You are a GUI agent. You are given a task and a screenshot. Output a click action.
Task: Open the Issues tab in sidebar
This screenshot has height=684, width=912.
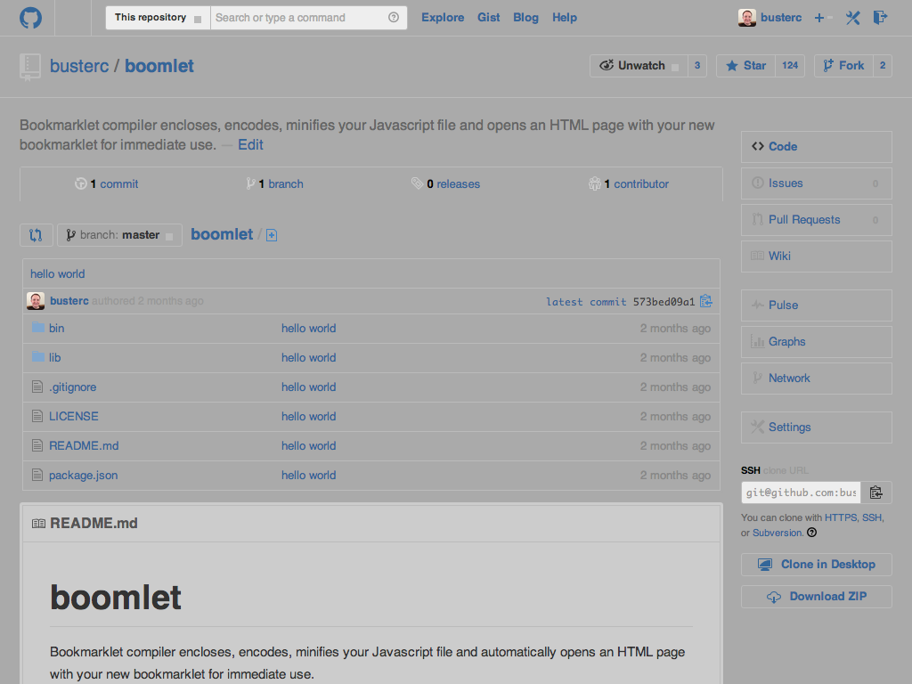pyautogui.click(x=816, y=183)
